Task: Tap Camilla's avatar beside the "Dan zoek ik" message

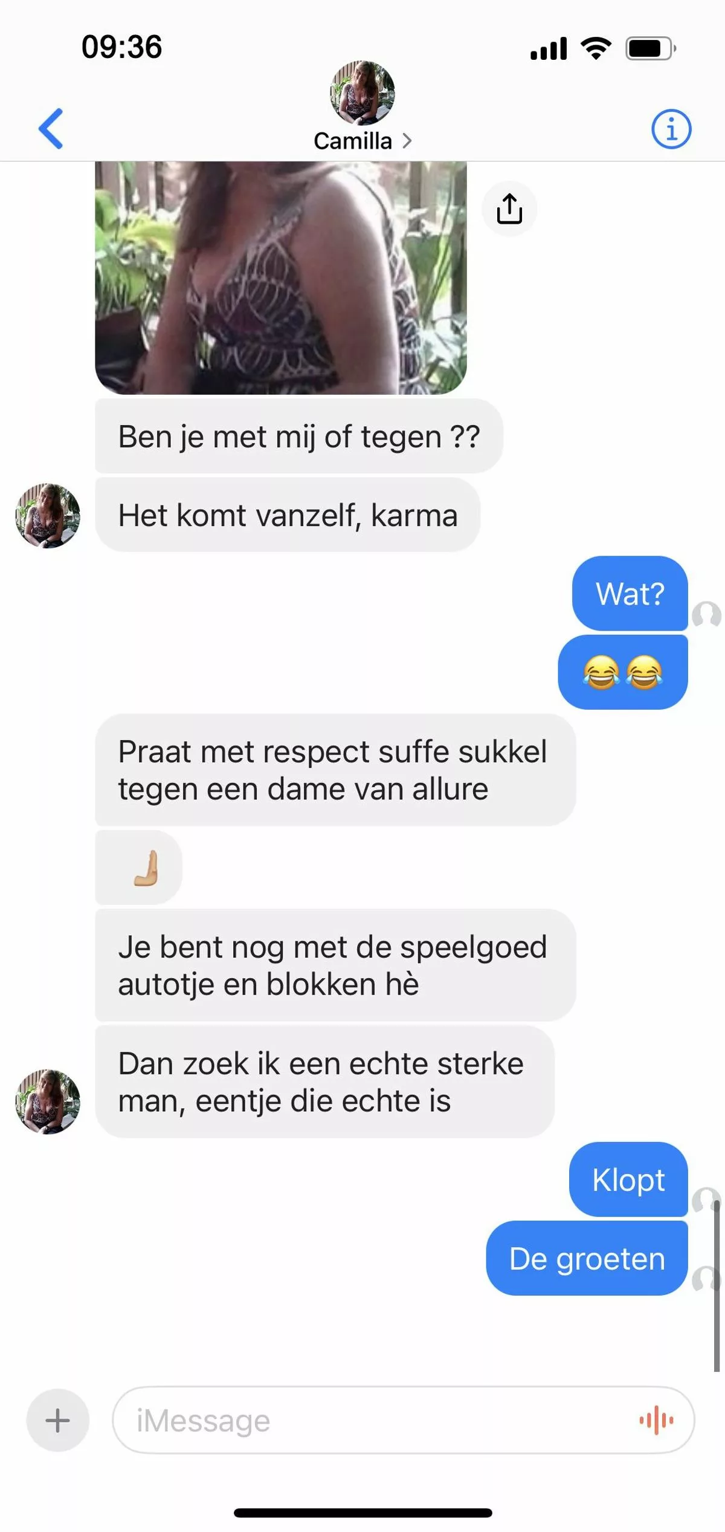Action: click(48, 1102)
